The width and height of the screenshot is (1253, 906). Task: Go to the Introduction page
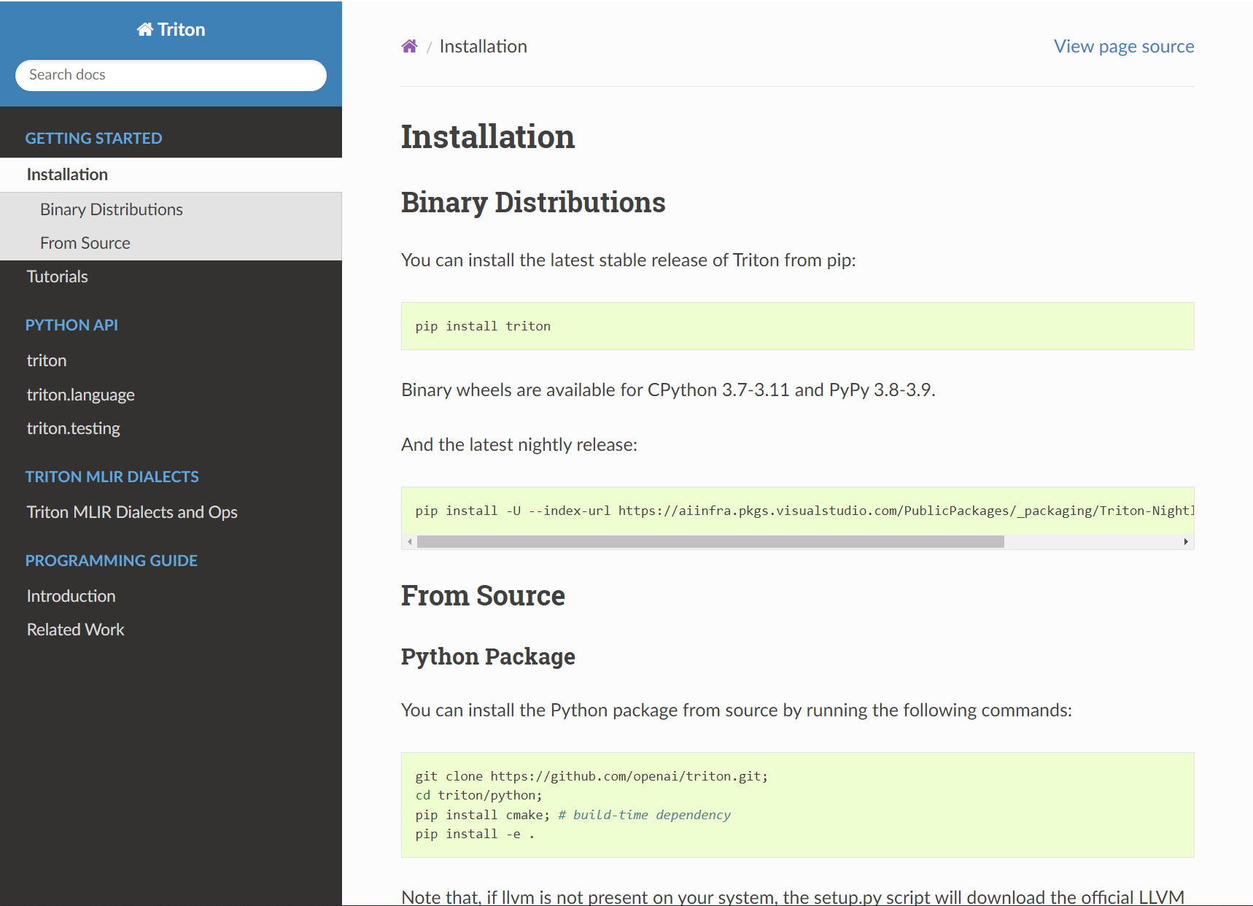[71, 597]
